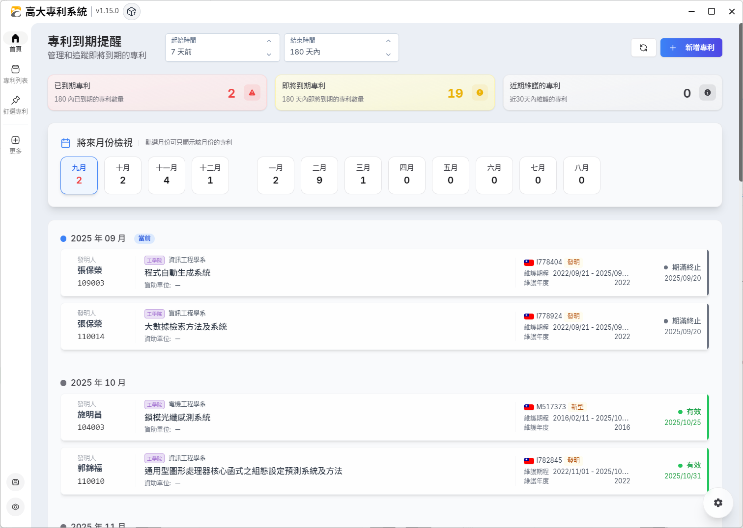Open the 首頁 home icon in sidebar
This screenshot has height=528, width=743.
tap(15, 39)
